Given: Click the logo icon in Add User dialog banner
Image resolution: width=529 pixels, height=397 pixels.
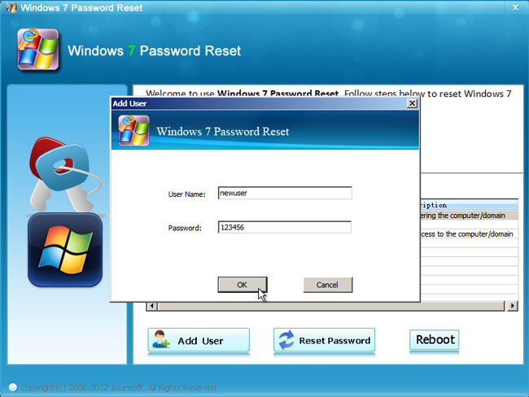Looking at the screenshot, I should (x=133, y=130).
